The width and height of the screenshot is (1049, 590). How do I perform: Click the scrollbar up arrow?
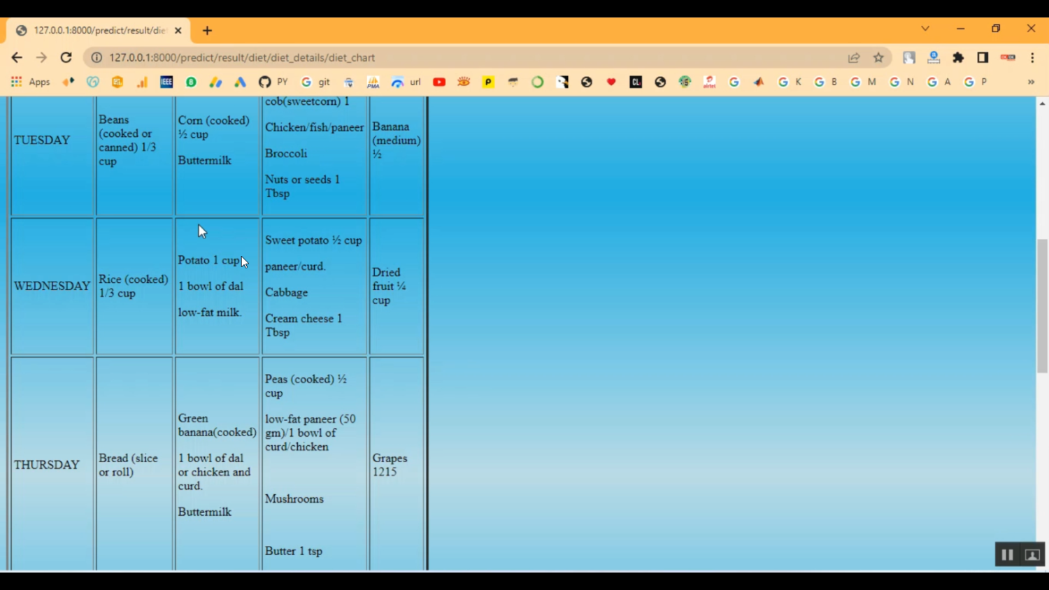pyautogui.click(x=1042, y=103)
